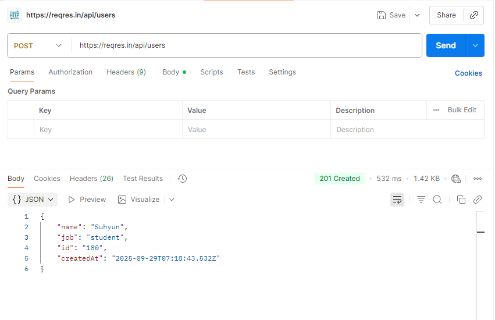This screenshot has width=495, height=320.
Task: Open the POST method dropdown
Action: tap(38, 45)
